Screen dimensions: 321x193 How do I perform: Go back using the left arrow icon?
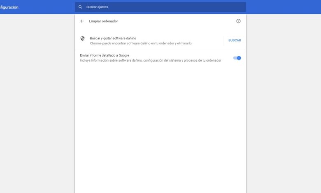(82, 21)
